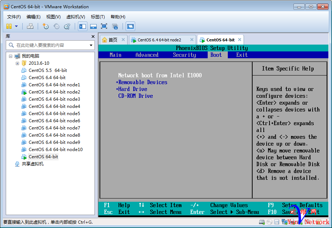This screenshot has height=228, width=332.
Task: Expand +Removable Devices boot entry
Action: [x=142, y=82]
